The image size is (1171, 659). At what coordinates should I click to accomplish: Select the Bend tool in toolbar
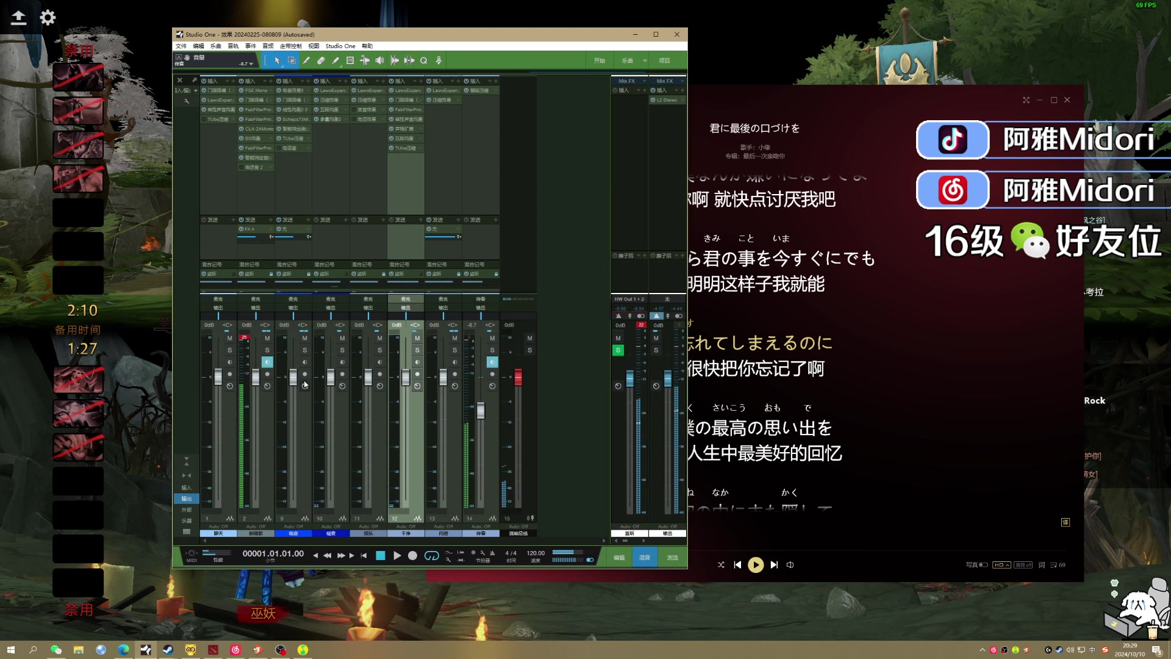tap(365, 60)
